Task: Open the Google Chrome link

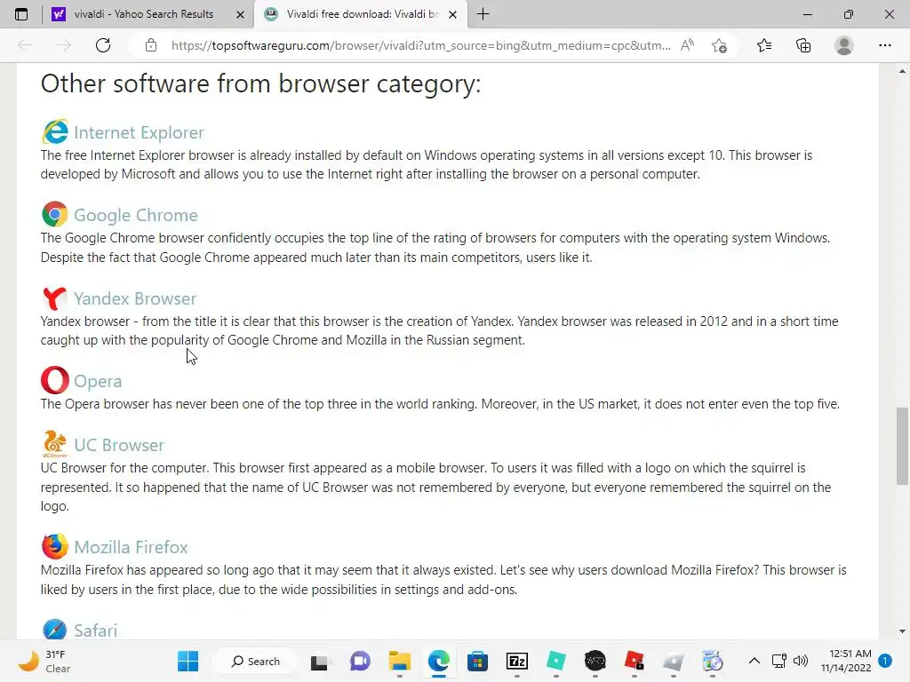Action: pos(136,215)
